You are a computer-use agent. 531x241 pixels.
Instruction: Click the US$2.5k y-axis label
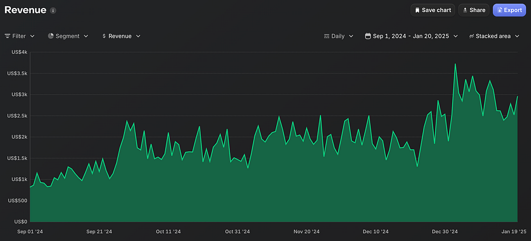click(17, 115)
